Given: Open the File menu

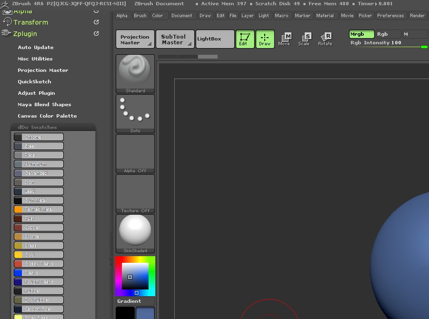Looking at the screenshot, I should pos(233,16).
